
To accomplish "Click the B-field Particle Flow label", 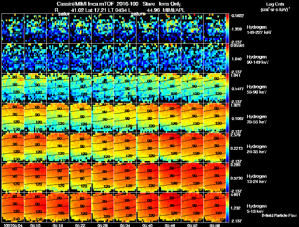I will (279, 215).
